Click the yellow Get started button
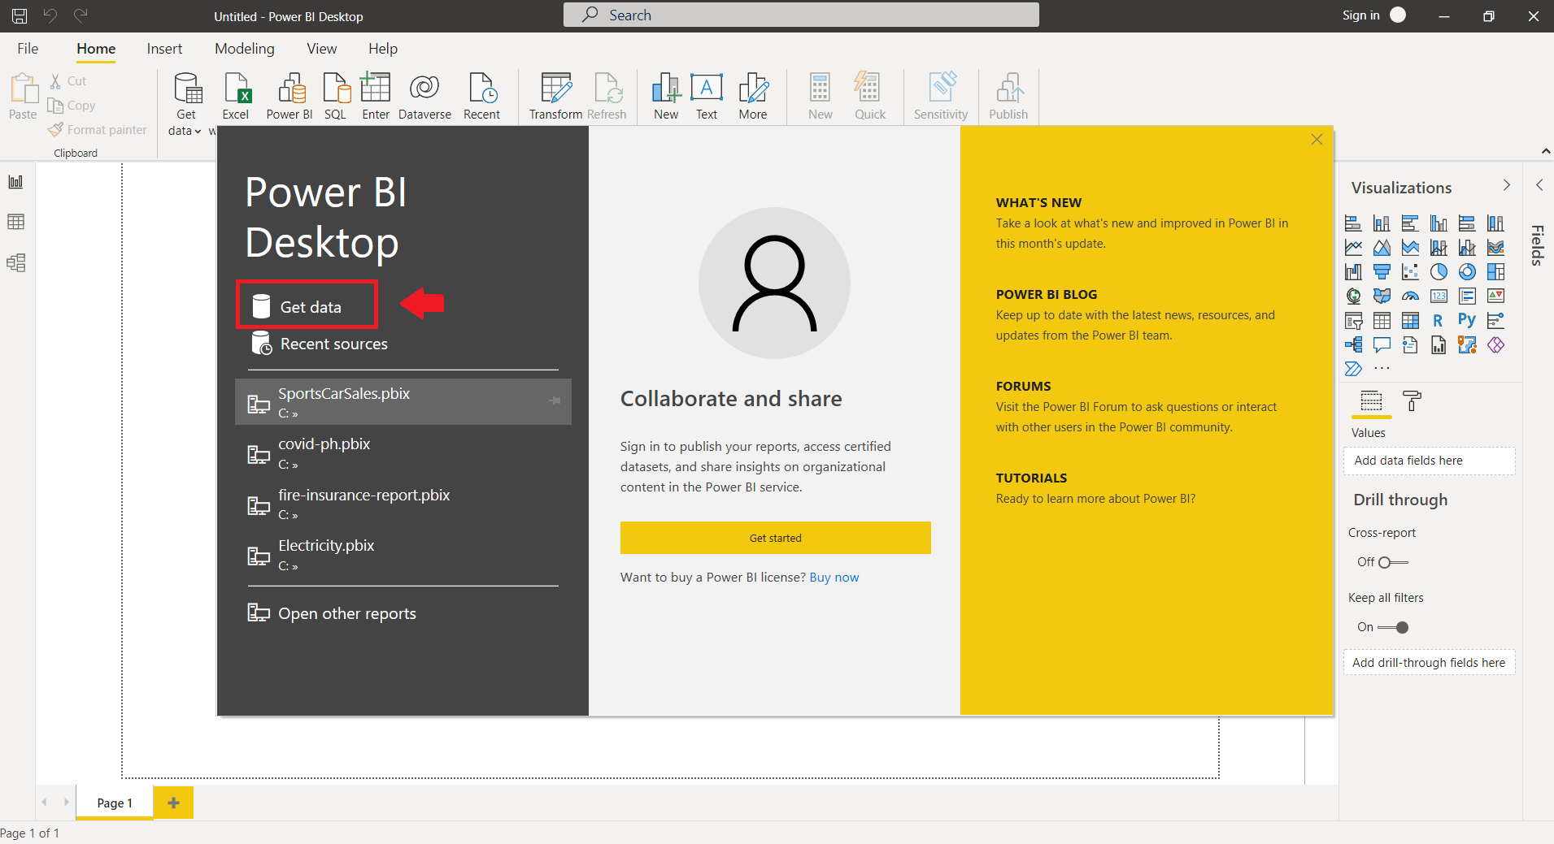 [775, 538]
